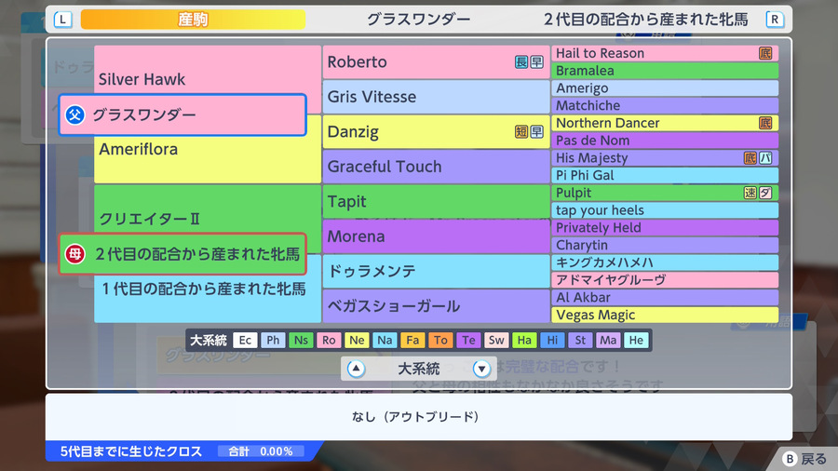
Task: Pick the Ec lineage color swatch
Action: click(x=245, y=340)
